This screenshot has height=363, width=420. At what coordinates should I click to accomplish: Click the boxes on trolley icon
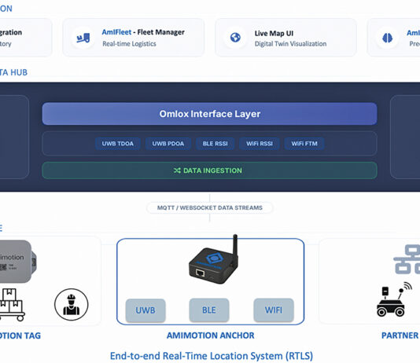[11, 304]
